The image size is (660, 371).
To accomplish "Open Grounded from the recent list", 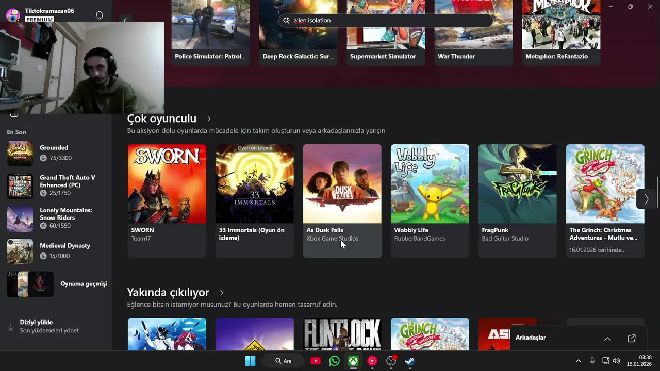I will click(x=56, y=153).
